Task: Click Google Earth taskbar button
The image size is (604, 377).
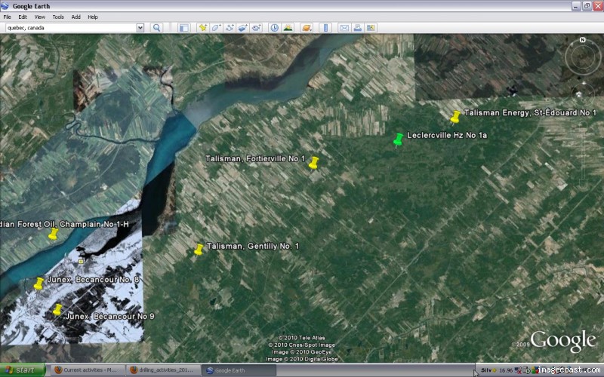Action: click(239, 370)
